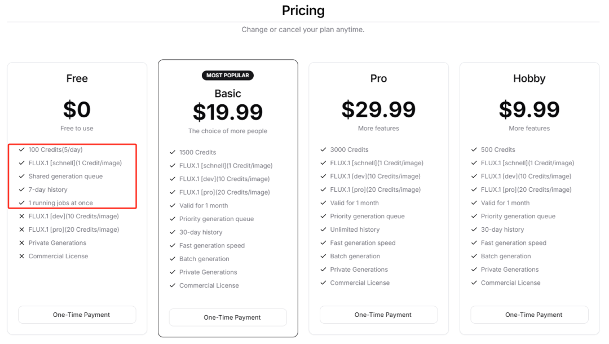Click the $9.99 Hobby price
The image size is (609, 344).
[x=529, y=109]
